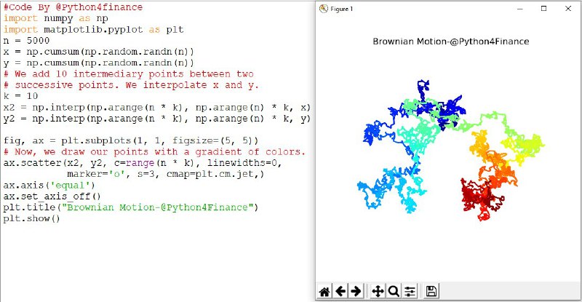
Task: Click the "ax.axis('equal')" code line
Action: pyautogui.click(x=49, y=185)
